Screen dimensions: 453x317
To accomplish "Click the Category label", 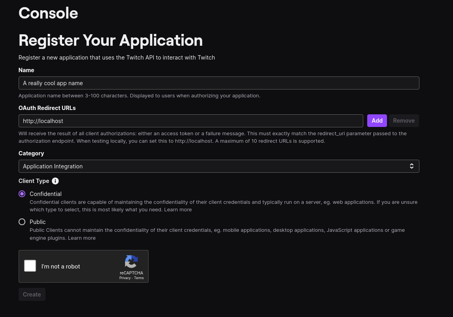I will pos(31,153).
